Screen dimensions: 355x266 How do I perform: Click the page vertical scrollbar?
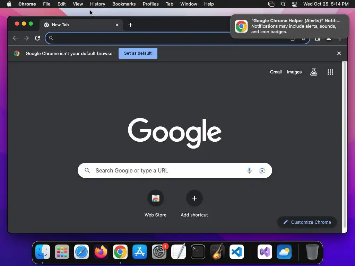point(345,145)
